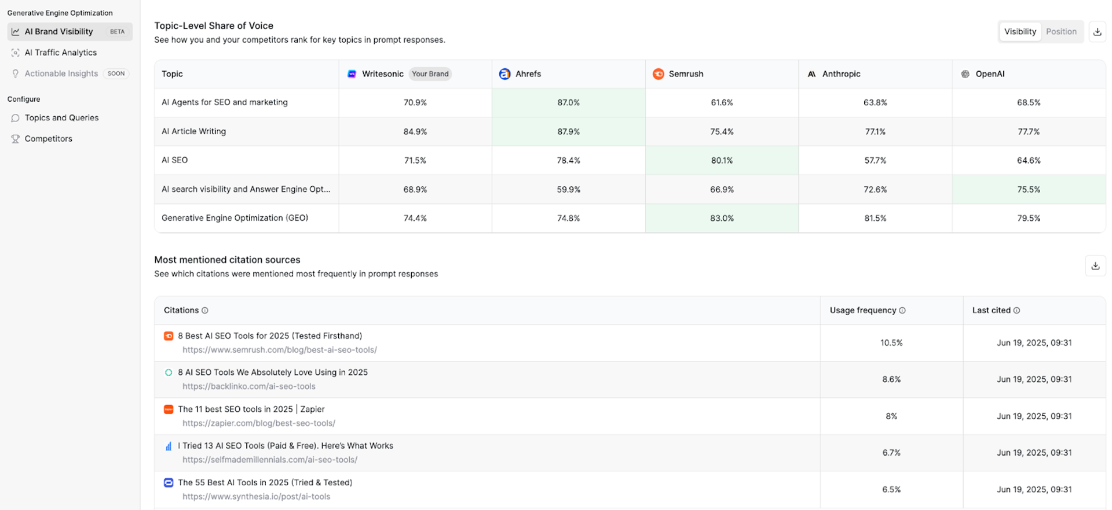Click the 6.5% usage frequency value
The width and height of the screenshot is (1112, 510).
coord(891,490)
